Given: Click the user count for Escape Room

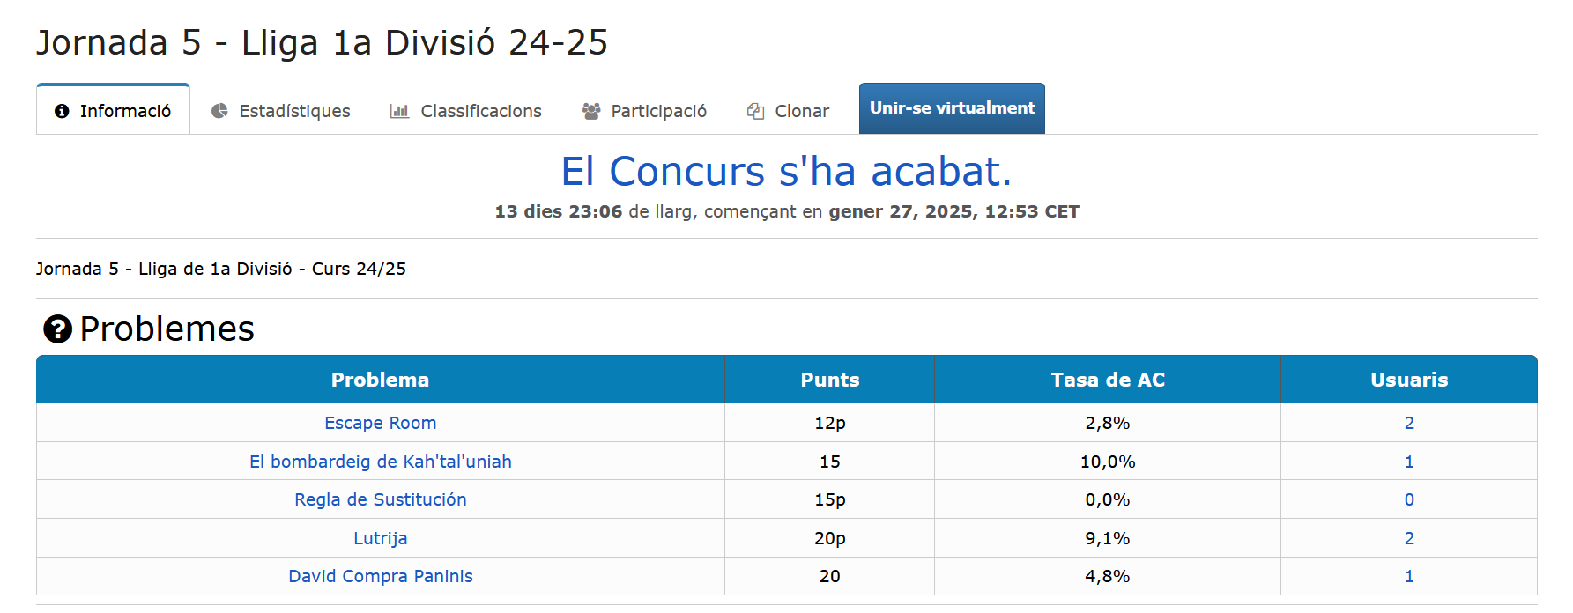Looking at the screenshot, I should pos(1409,423).
